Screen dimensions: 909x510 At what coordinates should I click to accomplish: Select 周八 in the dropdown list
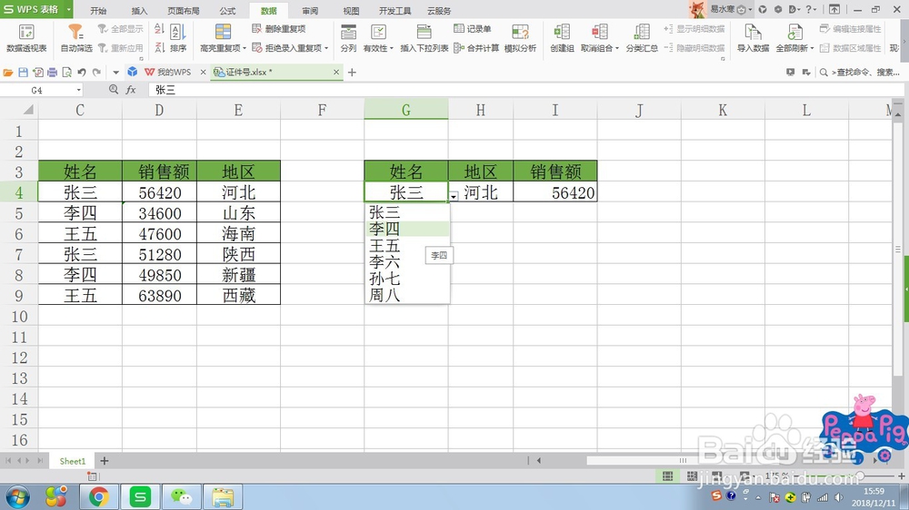[x=407, y=295]
